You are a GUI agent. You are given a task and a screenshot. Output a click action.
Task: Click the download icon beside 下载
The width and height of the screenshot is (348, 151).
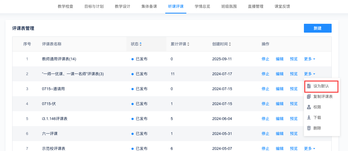tap(309, 118)
